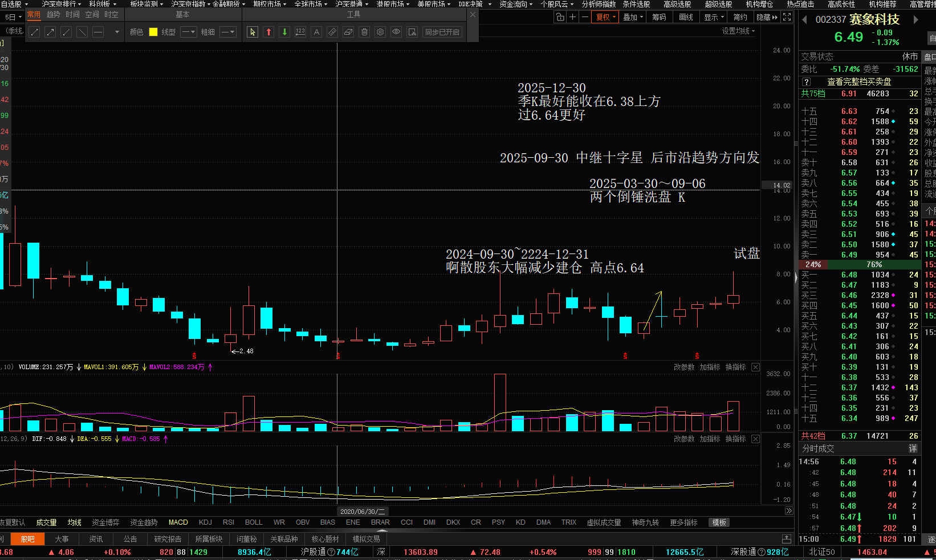Open the 资金流向 menu
The height and width of the screenshot is (560, 936).
pyautogui.click(x=515, y=4)
